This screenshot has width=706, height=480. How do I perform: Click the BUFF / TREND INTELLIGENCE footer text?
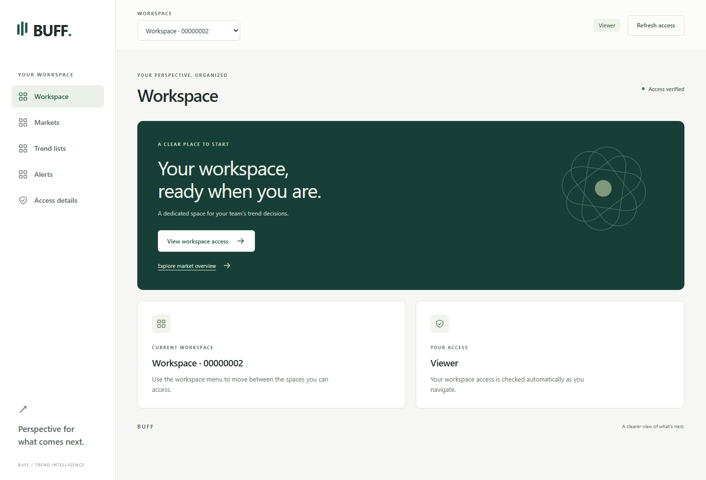(51, 465)
